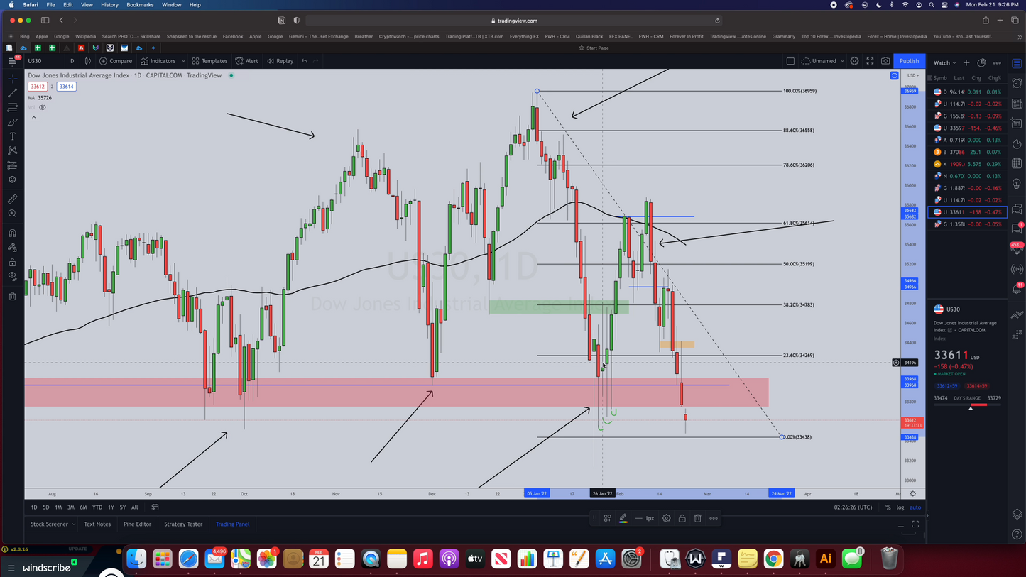Click the Compare symbol button
1026x577 pixels.
coord(116,61)
